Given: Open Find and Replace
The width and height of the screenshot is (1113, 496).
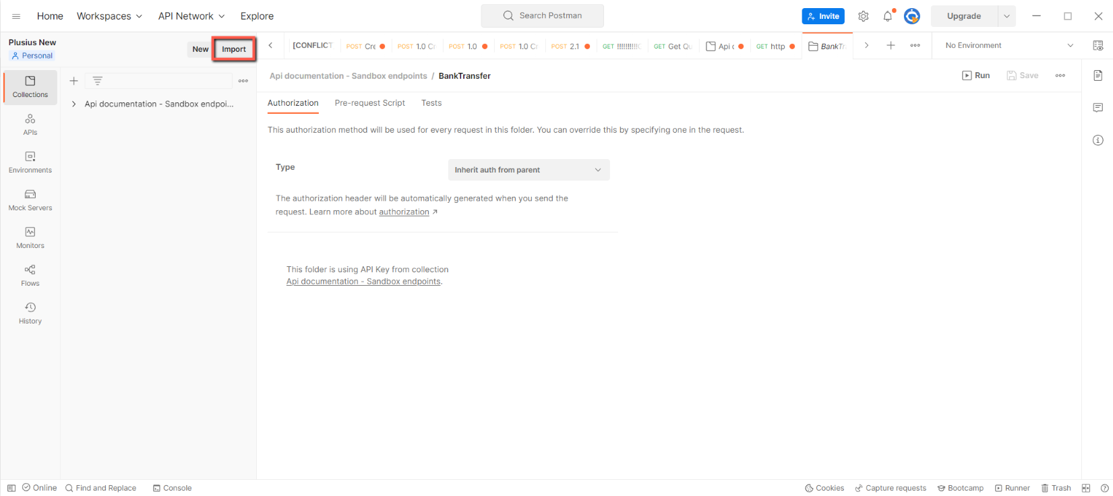Looking at the screenshot, I should [101, 488].
